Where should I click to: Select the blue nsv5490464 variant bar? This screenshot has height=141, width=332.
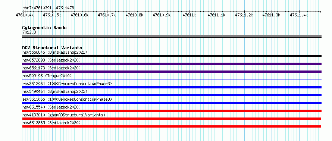pos(172,95)
